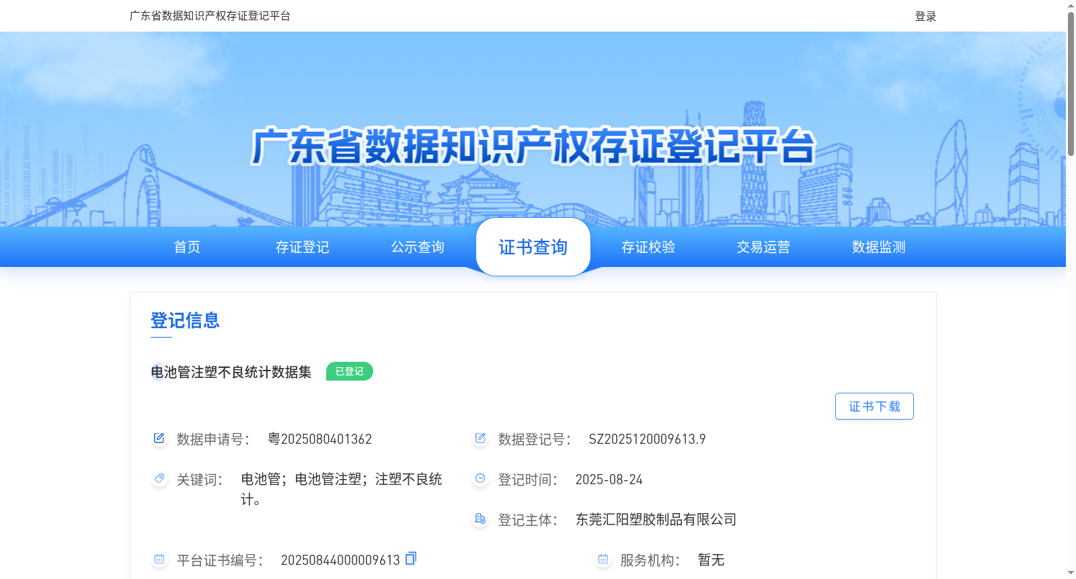
Task: Select the 暂无 service organization value
Action: point(712,560)
